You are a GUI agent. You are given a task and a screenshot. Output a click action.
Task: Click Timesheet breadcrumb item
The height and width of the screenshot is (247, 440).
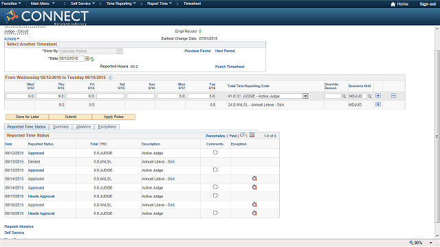click(192, 3)
